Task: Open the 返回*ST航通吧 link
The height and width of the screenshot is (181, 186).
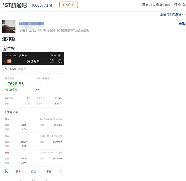Action: coord(173,14)
